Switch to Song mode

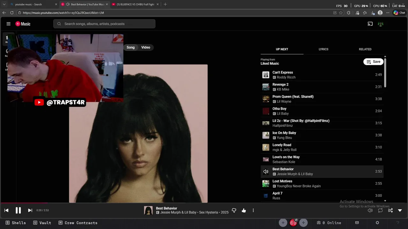tap(131, 47)
